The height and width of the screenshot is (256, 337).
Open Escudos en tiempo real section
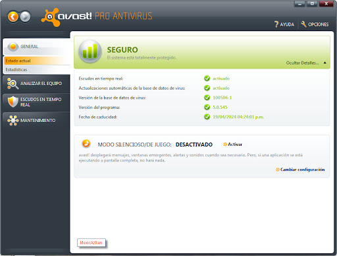[x=36, y=102]
